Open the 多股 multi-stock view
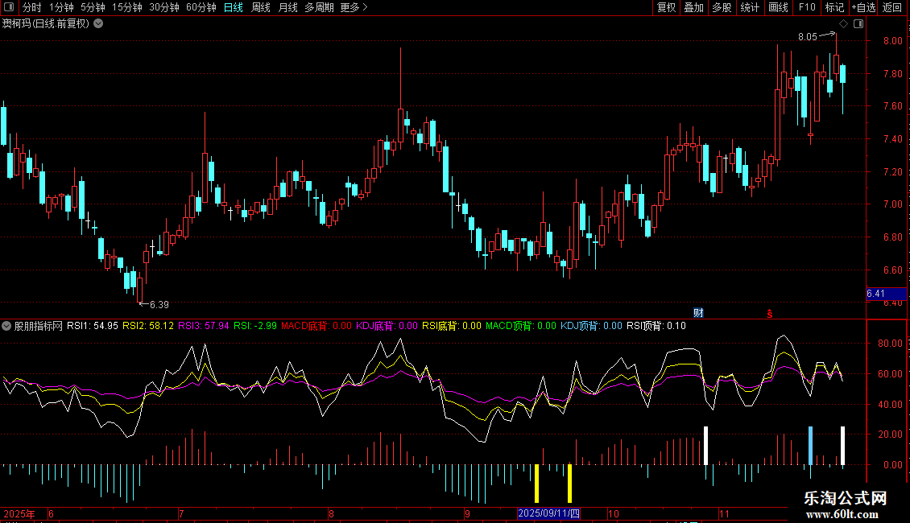The height and width of the screenshot is (523, 910). pos(722,7)
